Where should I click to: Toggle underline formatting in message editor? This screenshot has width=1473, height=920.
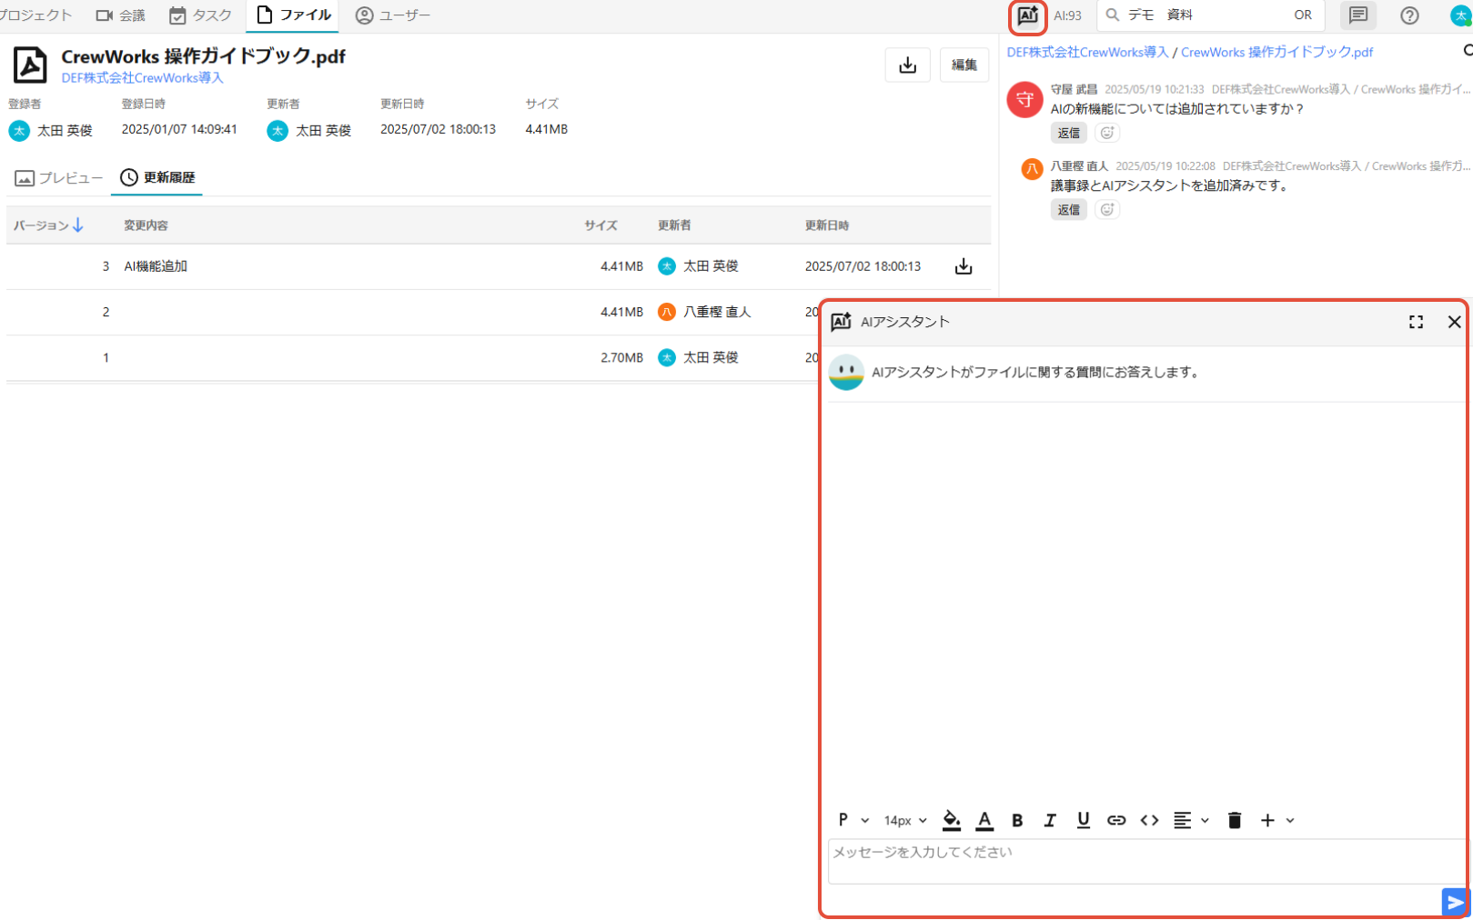(x=1083, y=820)
